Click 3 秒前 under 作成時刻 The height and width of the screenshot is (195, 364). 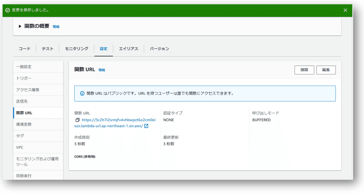coord(80,144)
